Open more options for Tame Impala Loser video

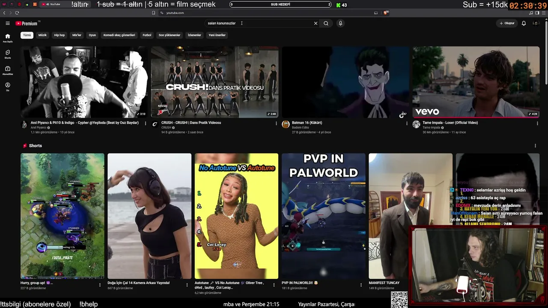point(537,124)
